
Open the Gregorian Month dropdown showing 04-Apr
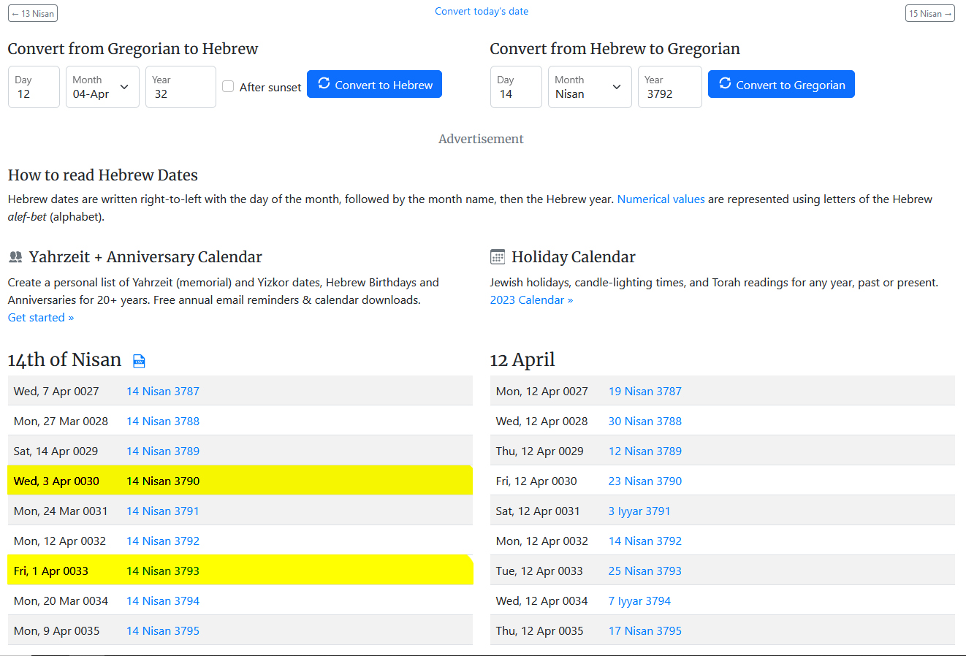point(102,87)
